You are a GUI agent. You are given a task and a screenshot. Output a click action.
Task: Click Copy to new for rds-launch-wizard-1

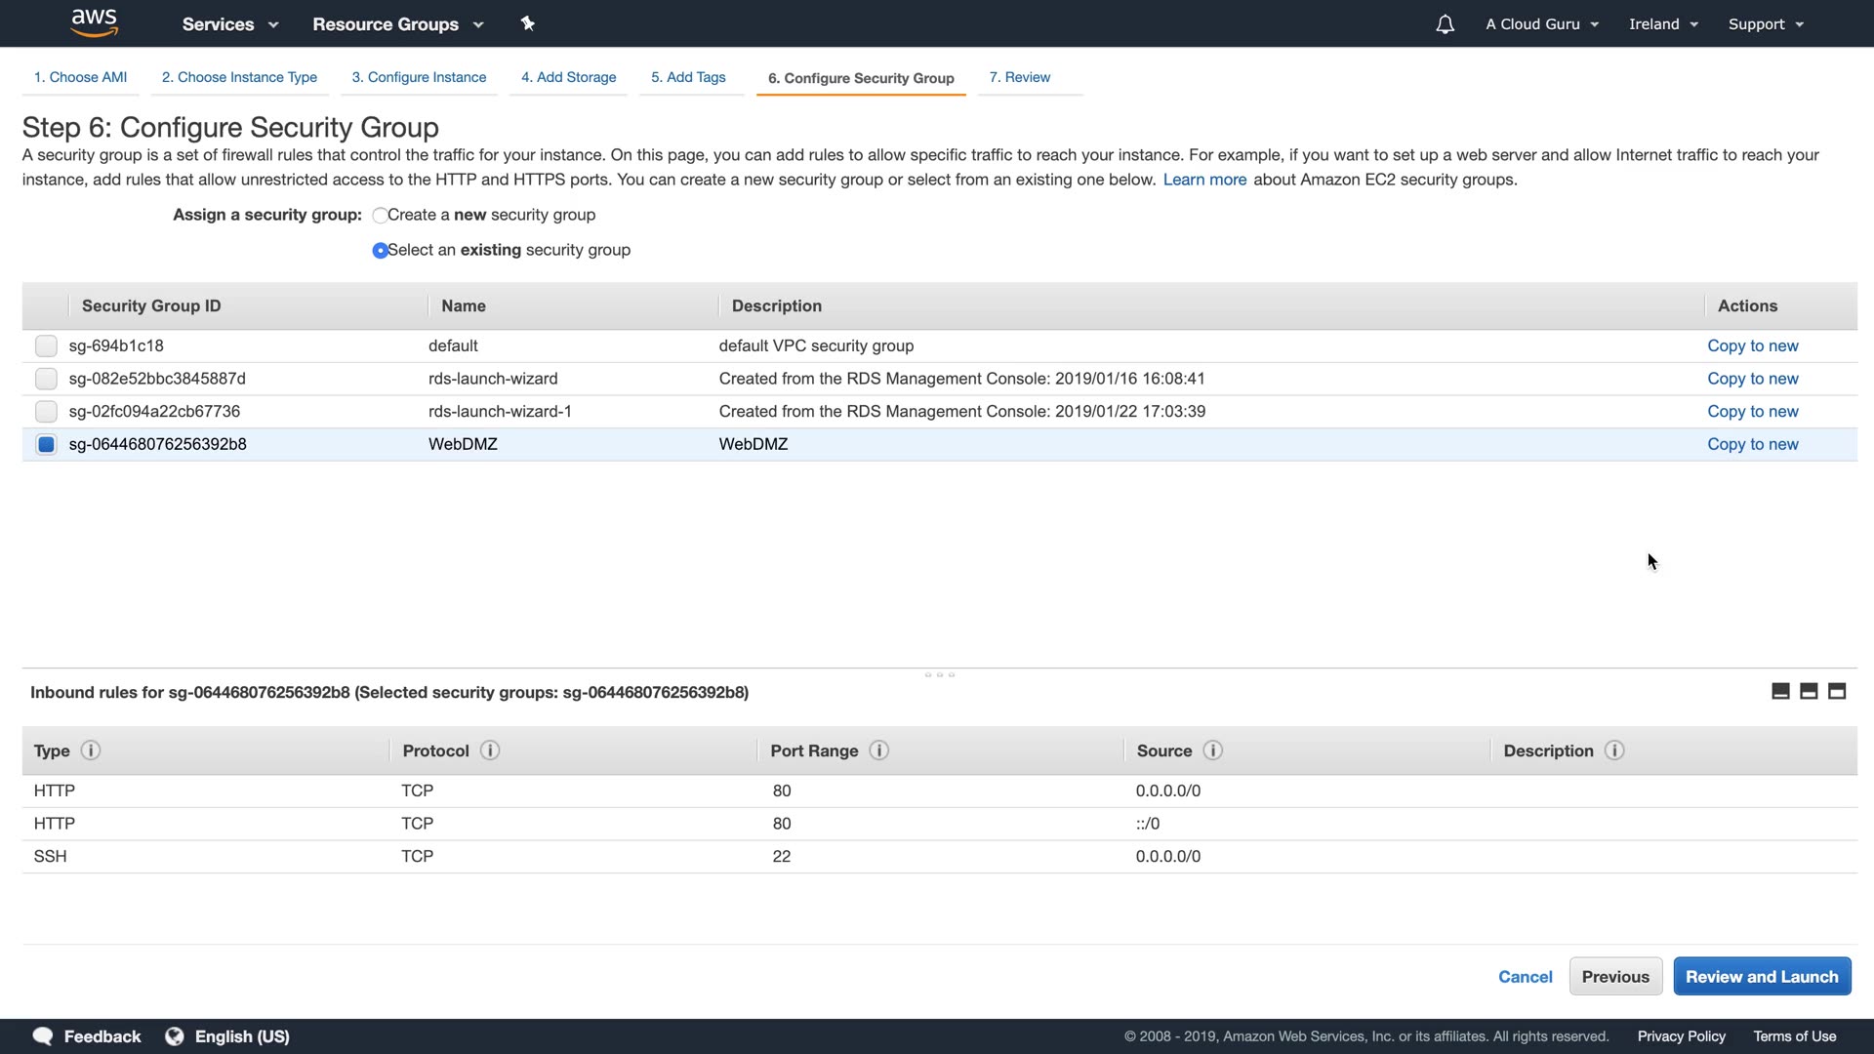(1752, 412)
